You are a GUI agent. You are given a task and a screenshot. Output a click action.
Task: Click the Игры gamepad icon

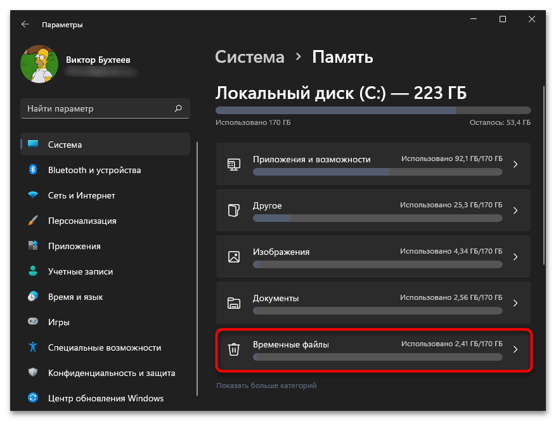click(33, 321)
